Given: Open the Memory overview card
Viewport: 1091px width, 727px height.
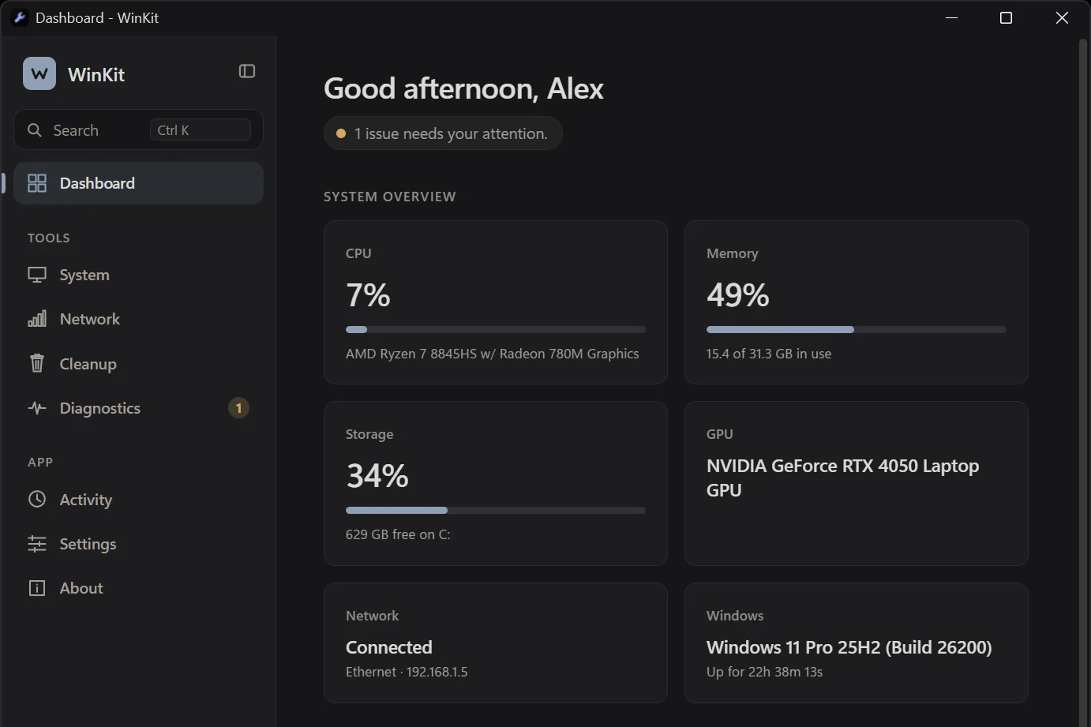Looking at the screenshot, I should point(857,302).
